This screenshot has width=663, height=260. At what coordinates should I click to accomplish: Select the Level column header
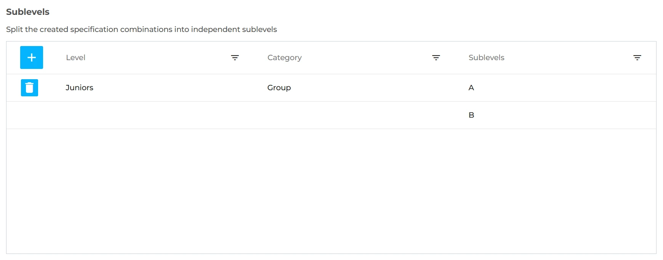(x=75, y=57)
